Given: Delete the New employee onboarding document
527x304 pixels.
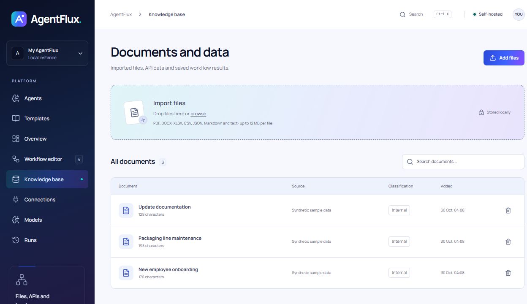Looking at the screenshot, I should pos(508,273).
